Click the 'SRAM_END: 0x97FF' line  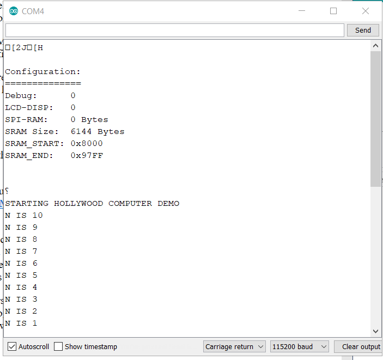click(x=54, y=156)
